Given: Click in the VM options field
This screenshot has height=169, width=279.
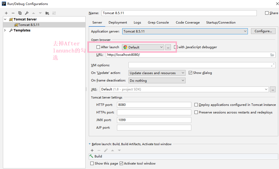Looking at the screenshot, I should pos(202,65).
